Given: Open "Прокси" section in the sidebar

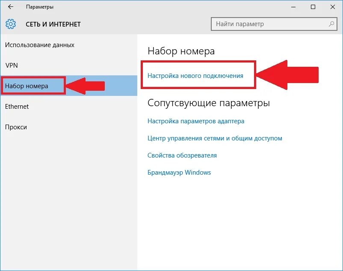Looking at the screenshot, I should click(x=68, y=127).
